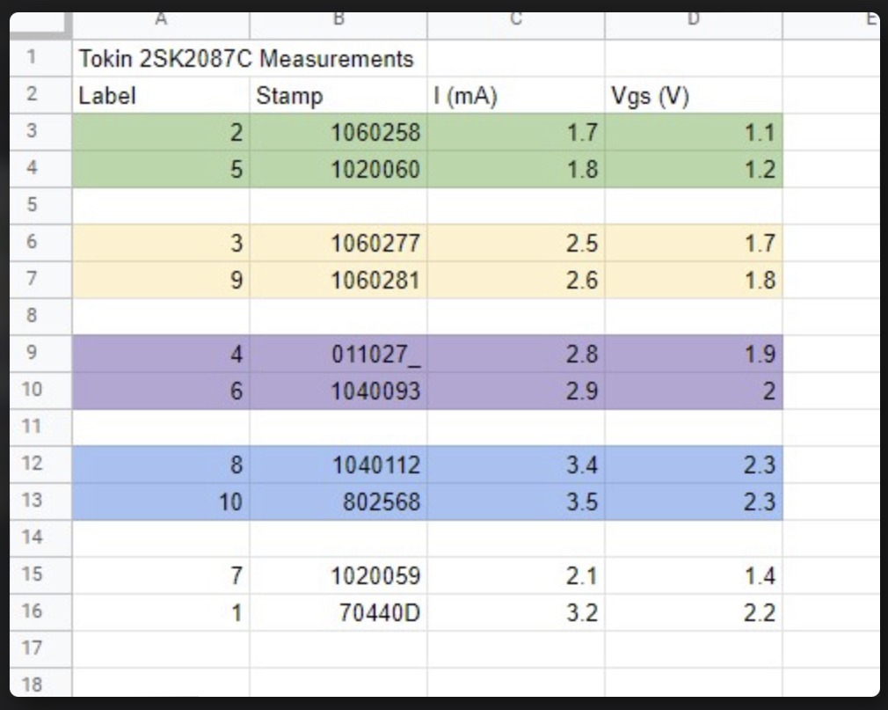888x710 pixels.
Task: Select Vgs value 1.1 in row 3
Action: pyautogui.click(x=693, y=132)
